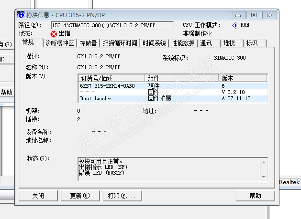Click the 关闭 button
This screenshot has height=219, width=301.
38,196
